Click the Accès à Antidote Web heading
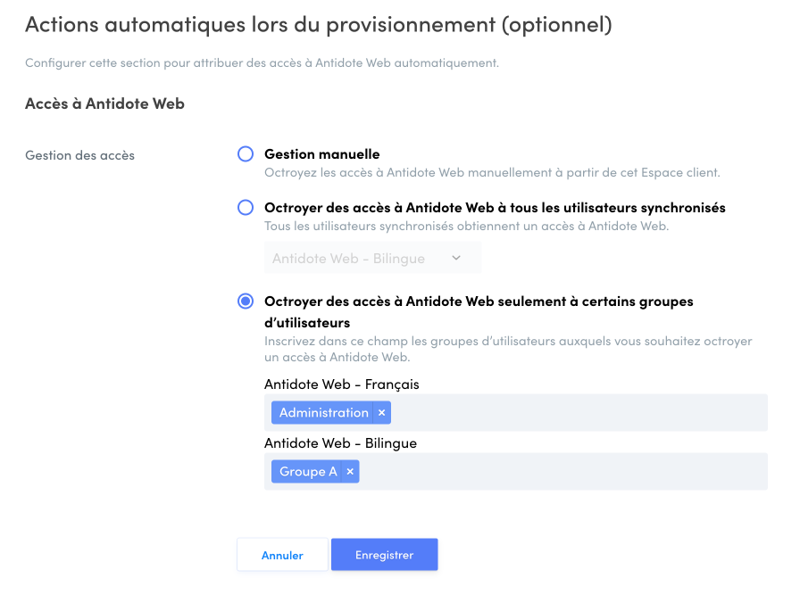 [104, 103]
